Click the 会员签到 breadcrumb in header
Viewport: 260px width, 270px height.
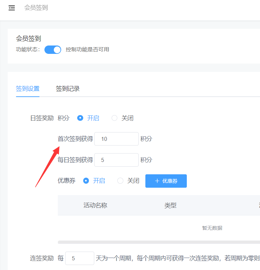tap(36, 8)
